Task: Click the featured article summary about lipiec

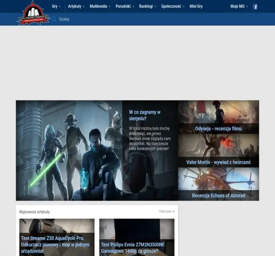Action: click(x=150, y=139)
